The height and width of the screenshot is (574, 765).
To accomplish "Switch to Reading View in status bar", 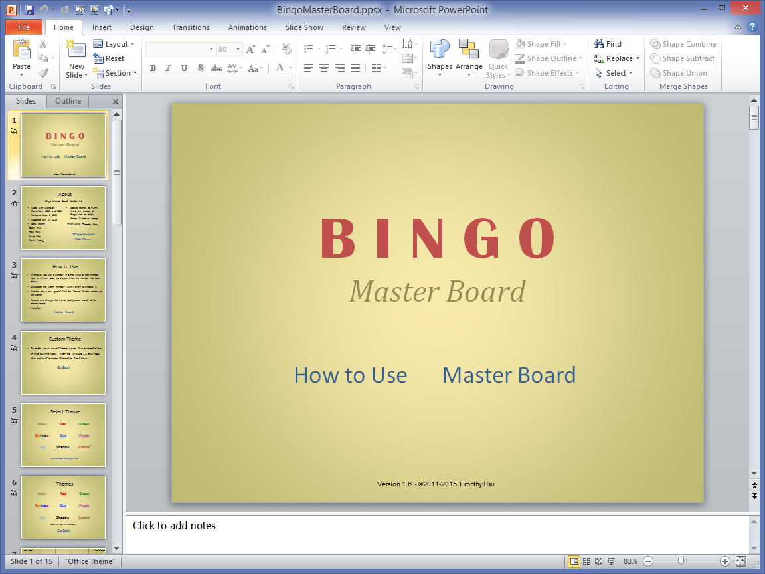I will (x=598, y=561).
